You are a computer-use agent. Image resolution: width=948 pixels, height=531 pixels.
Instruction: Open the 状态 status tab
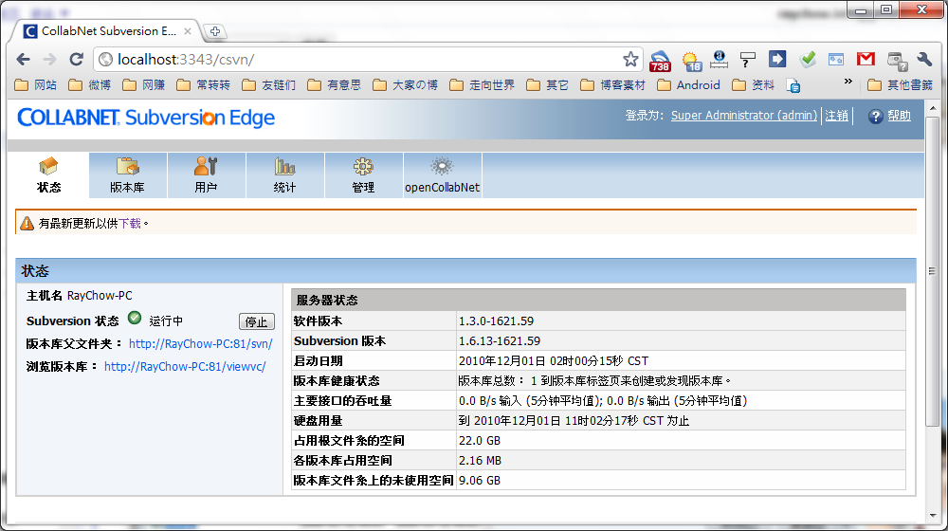[x=49, y=175]
